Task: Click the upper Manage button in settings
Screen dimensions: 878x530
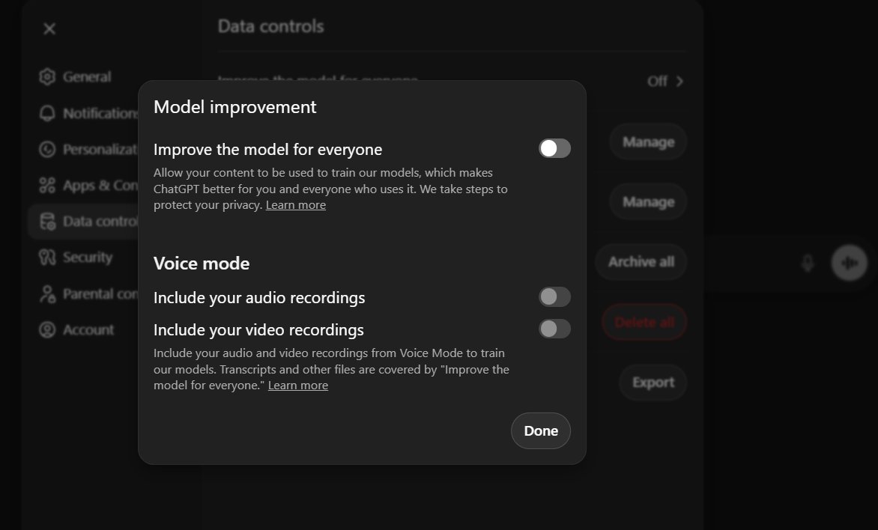Action: 649,141
